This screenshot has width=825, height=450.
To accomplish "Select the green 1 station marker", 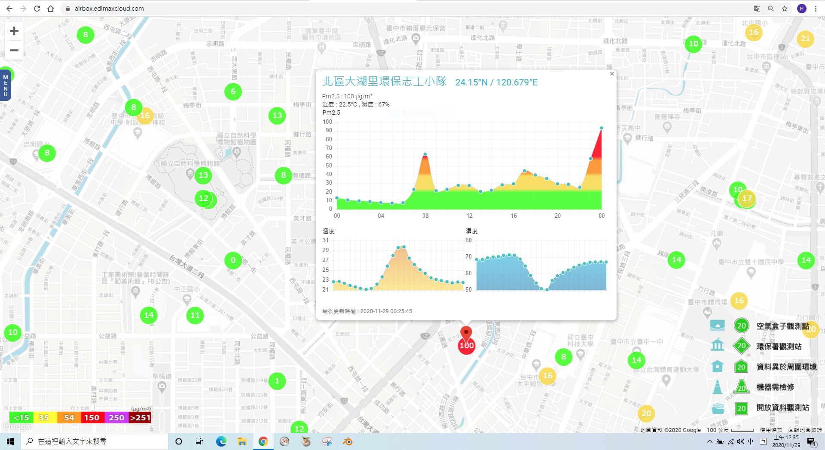I will 277,381.
